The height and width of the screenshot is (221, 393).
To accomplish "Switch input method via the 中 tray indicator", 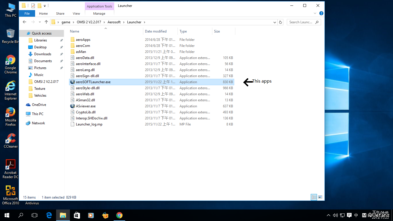I will [x=356, y=215].
